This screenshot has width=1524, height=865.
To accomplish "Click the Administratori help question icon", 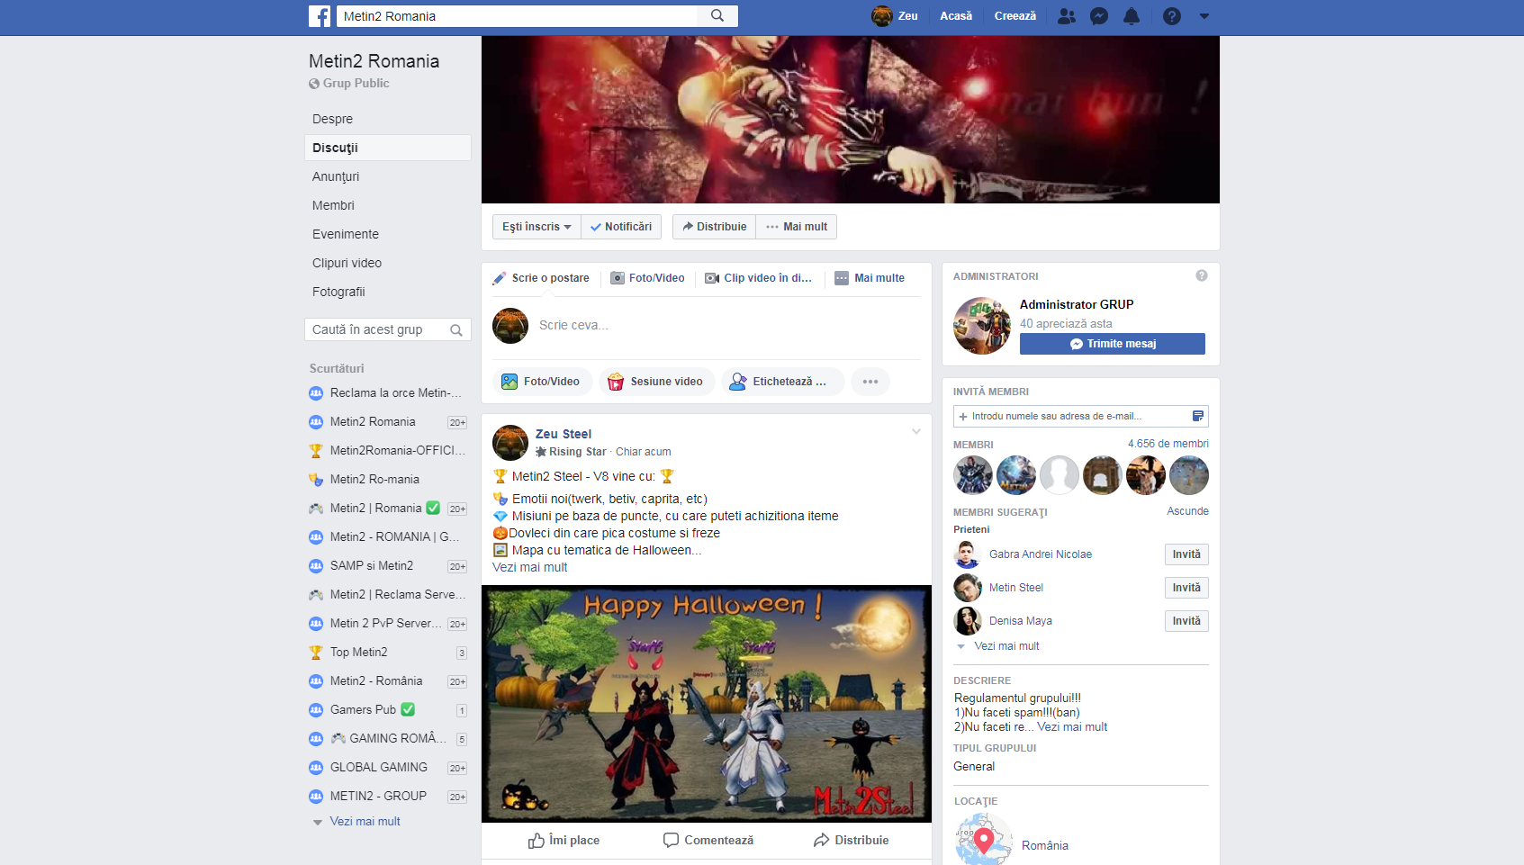I will [x=1202, y=275].
